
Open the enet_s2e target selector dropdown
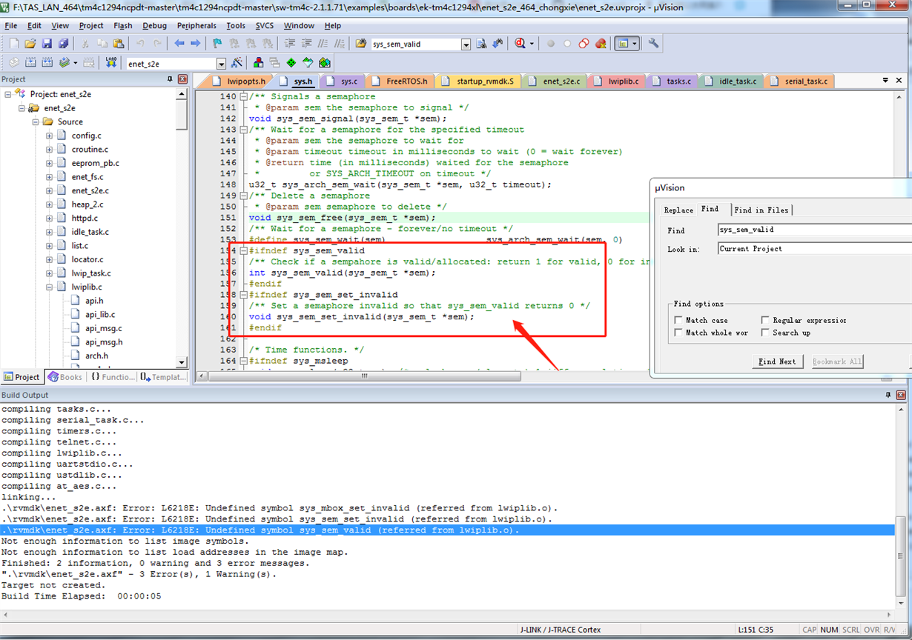point(221,64)
